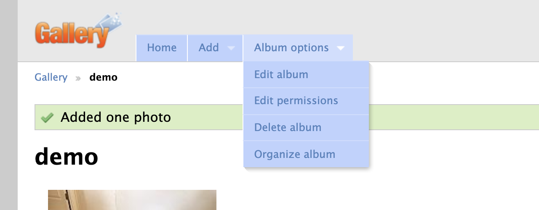Open Organize album from the menu

tap(295, 155)
